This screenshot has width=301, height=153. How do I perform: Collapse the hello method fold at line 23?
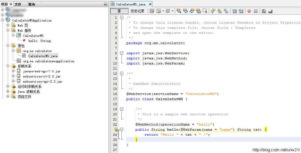pos(121,130)
